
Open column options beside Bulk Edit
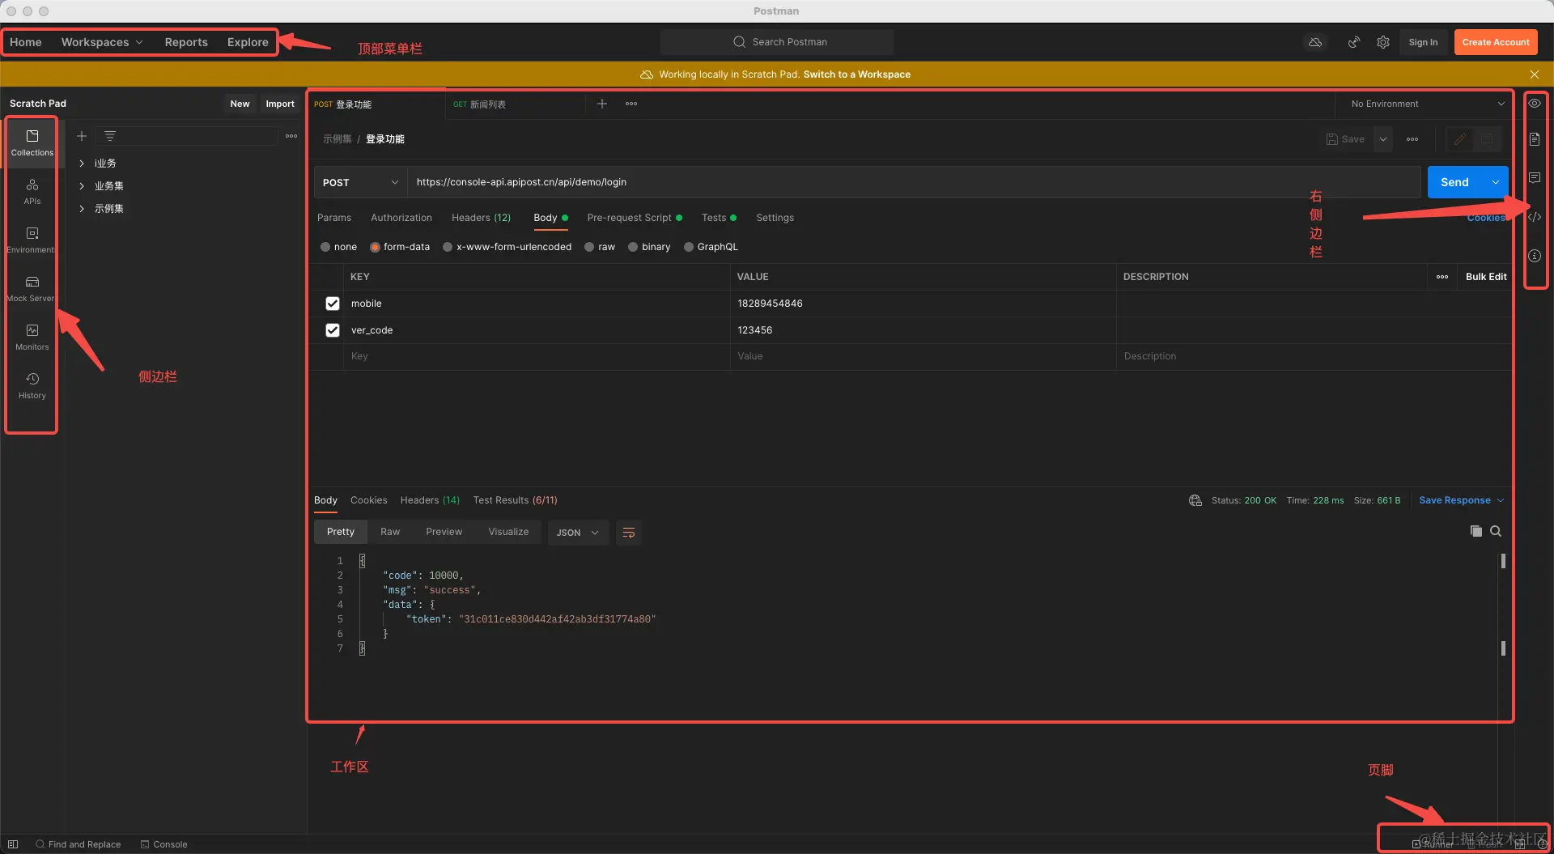[x=1442, y=277]
